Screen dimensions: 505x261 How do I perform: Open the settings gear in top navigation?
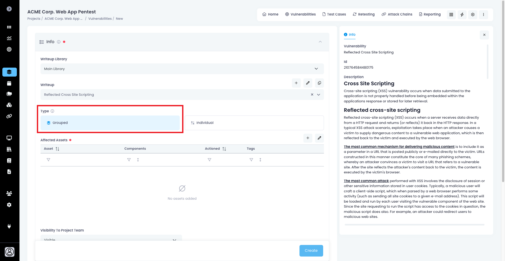coord(473,14)
